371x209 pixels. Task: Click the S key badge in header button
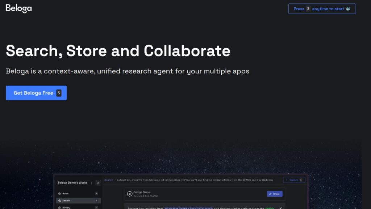pyautogui.click(x=308, y=9)
